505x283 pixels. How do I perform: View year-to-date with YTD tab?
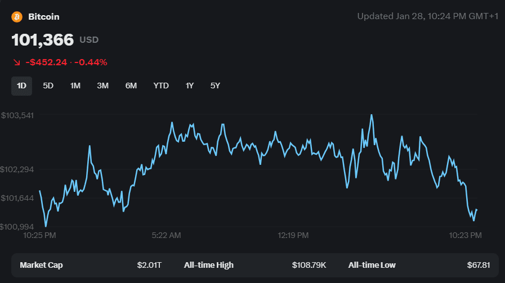pyautogui.click(x=161, y=86)
